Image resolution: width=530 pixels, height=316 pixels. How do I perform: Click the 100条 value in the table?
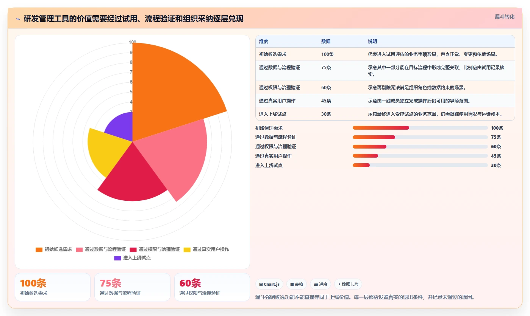click(x=327, y=54)
